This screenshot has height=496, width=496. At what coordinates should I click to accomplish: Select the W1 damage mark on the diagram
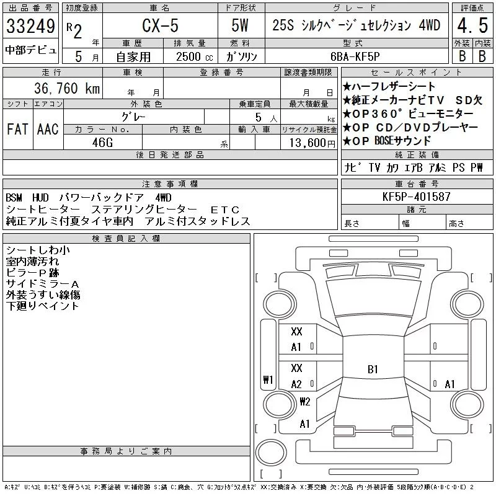pos(268,379)
